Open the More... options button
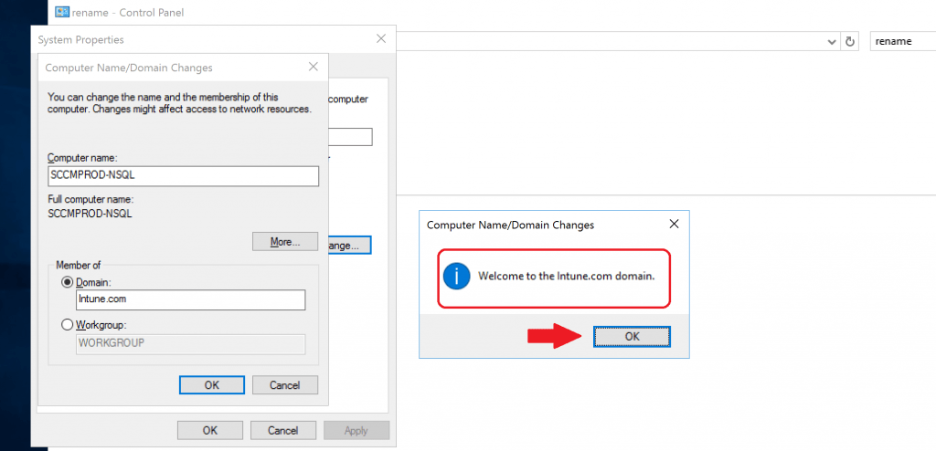936x451 pixels. 285,242
